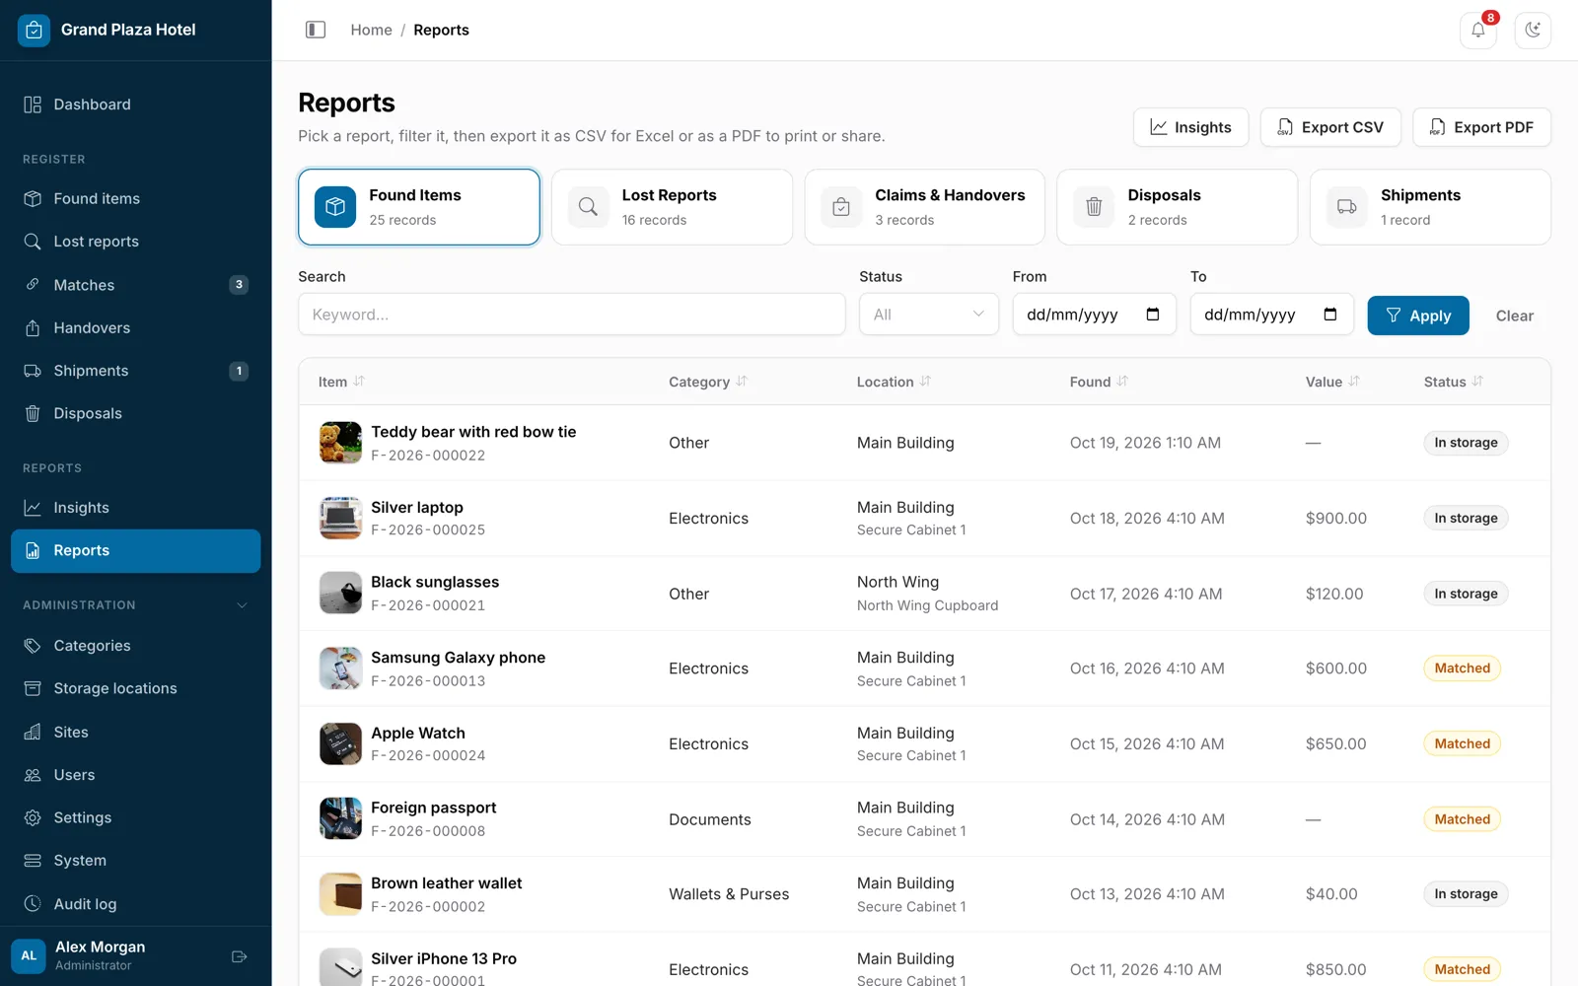Screen dimensions: 1578x986
Task: Select the Claims & Handovers report tab
Action: coord(924,207)
